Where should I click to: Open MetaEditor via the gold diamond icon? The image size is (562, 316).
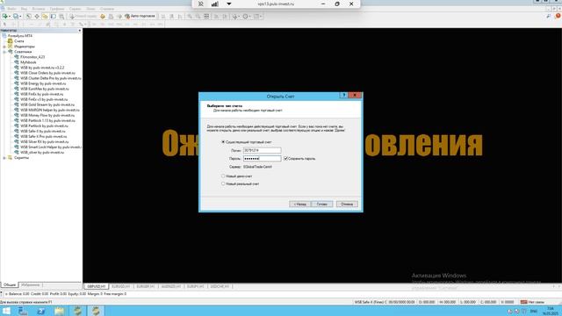[x=103, y=16]
